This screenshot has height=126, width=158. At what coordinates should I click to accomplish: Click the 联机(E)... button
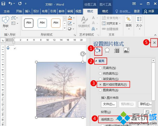coord(145,104)
